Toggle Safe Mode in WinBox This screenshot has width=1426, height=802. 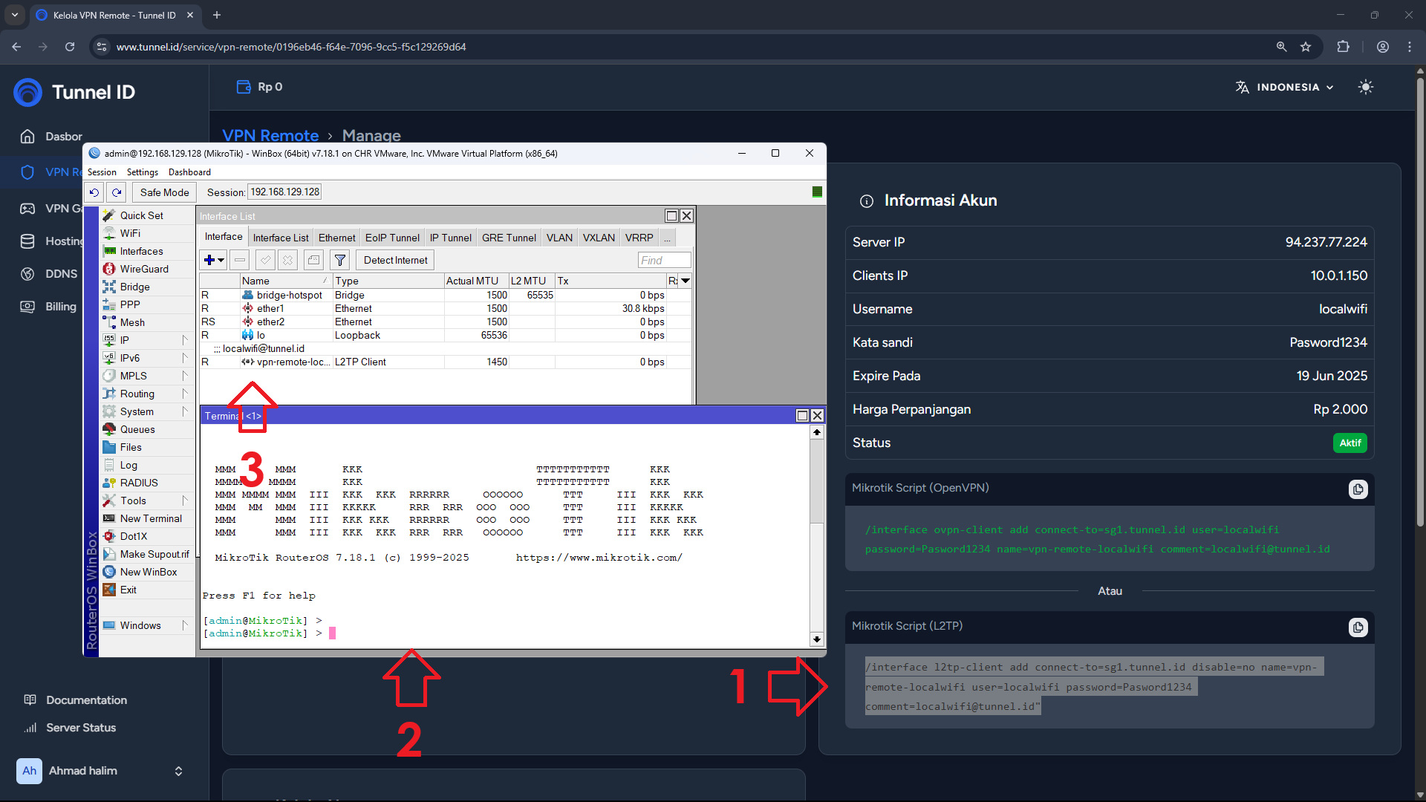[164, 192]
